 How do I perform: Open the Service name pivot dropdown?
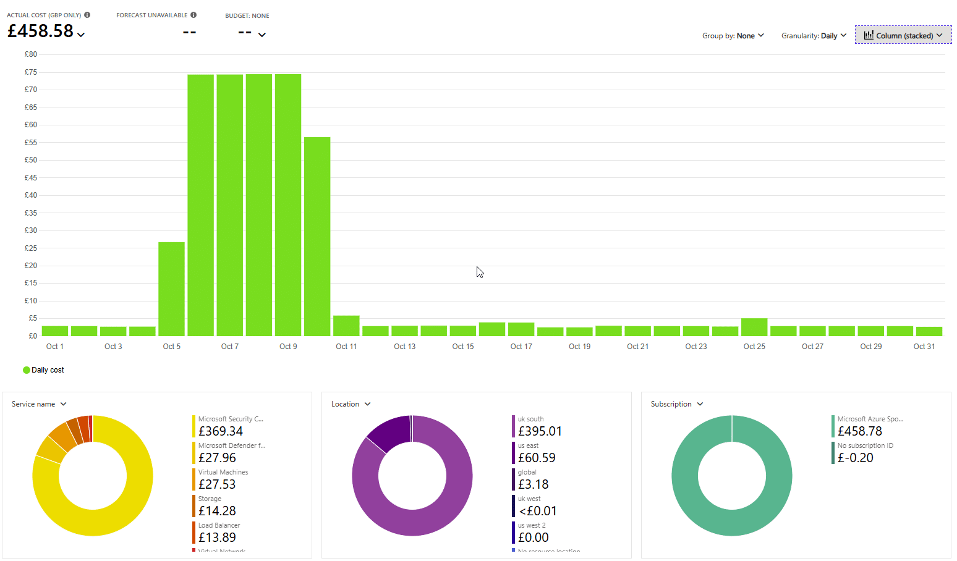39,404
